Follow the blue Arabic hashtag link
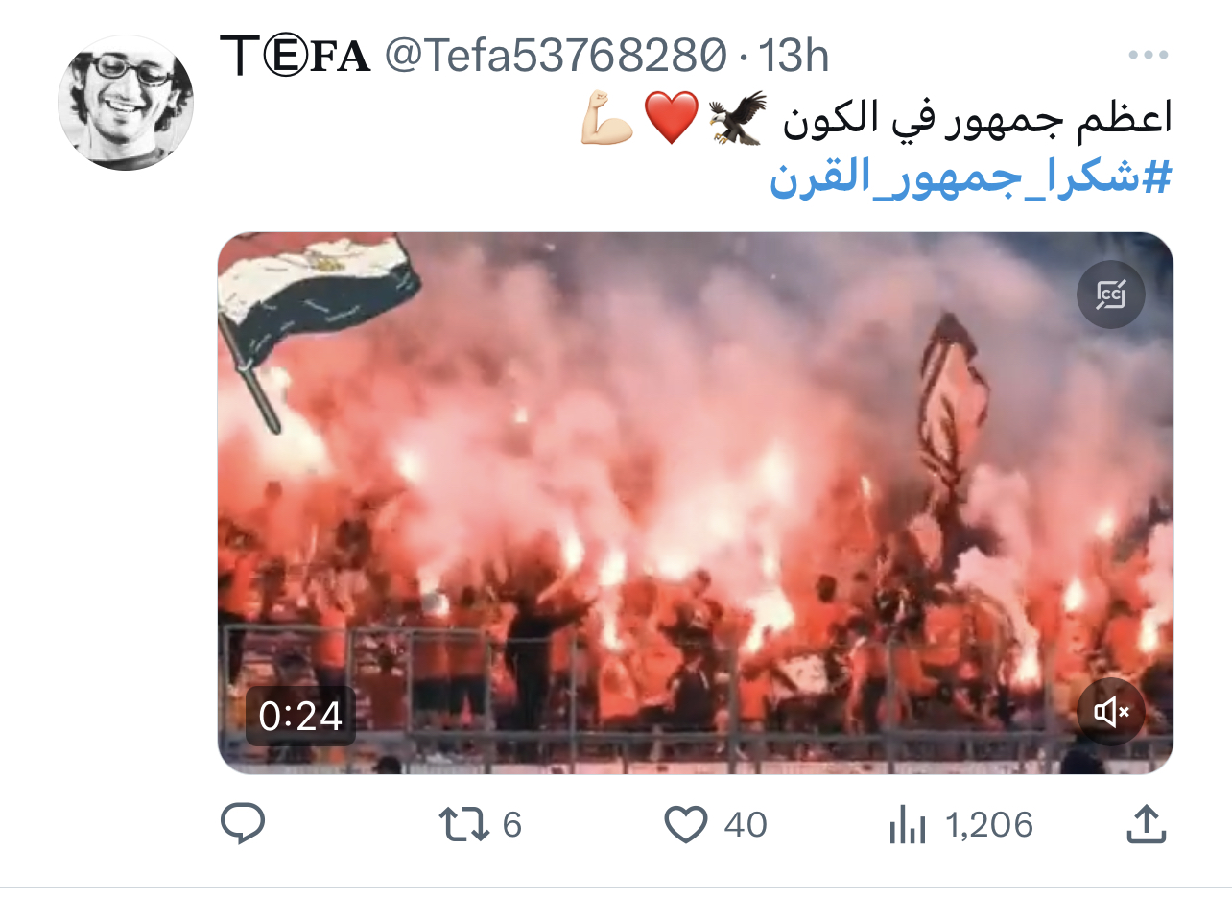The width and height of the screenshot is (1232, 897). 971,179
